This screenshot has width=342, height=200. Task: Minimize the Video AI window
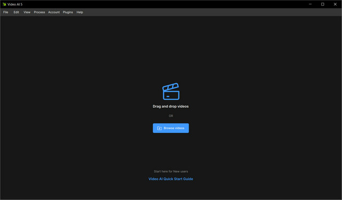(310, 4)
